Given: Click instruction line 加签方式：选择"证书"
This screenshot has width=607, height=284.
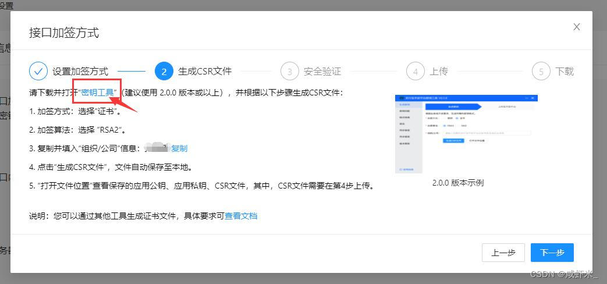Looking at the screenshot, I should click(76, 111).
